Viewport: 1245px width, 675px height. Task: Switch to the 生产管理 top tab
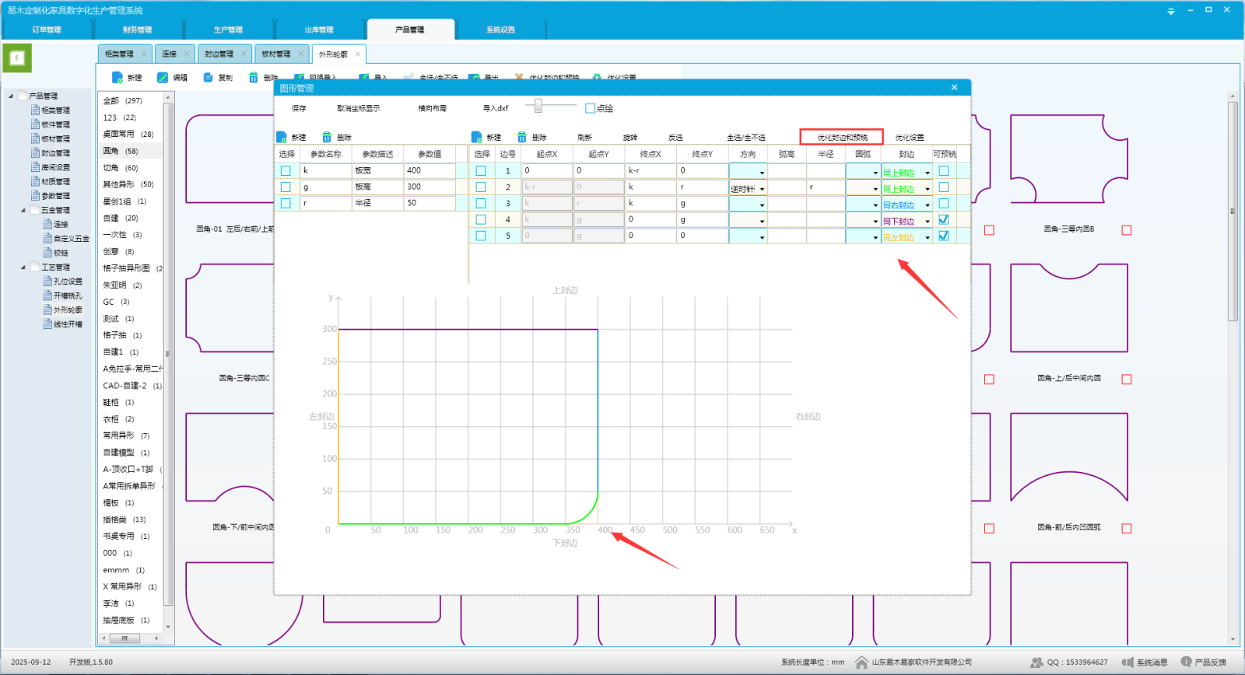coord(228,30)
